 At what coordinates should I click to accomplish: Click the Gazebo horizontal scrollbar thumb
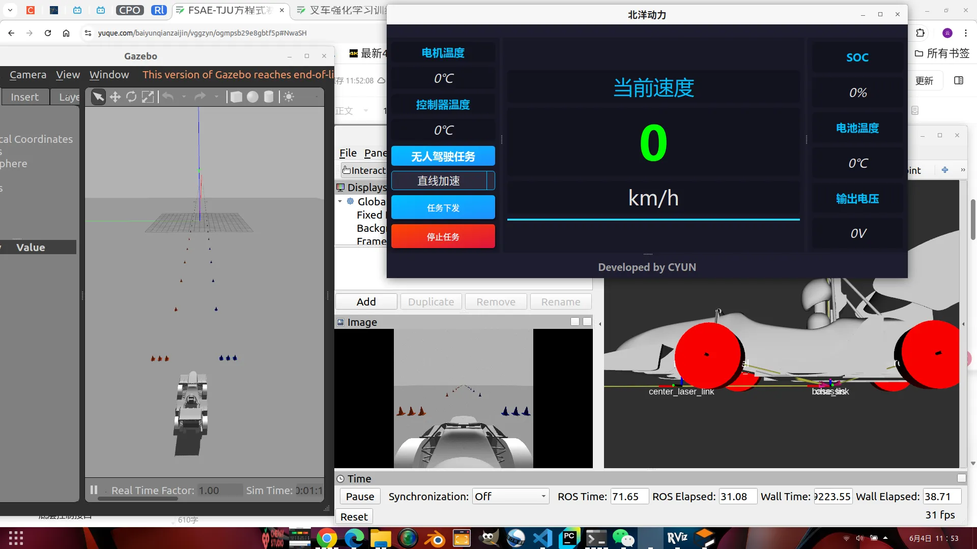[x=138, y=499]
